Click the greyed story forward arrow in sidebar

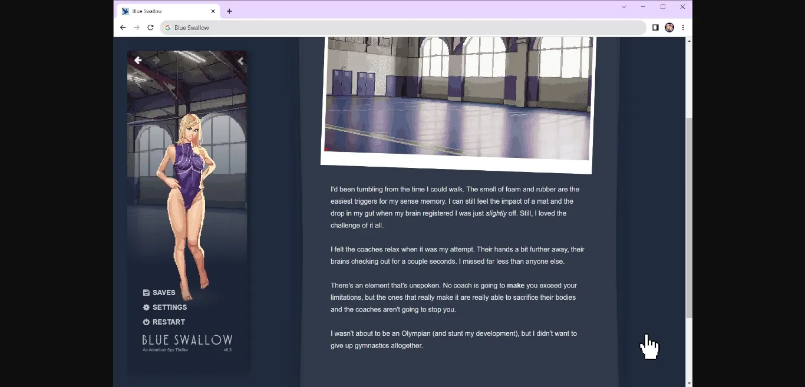[x=156, y=60]
